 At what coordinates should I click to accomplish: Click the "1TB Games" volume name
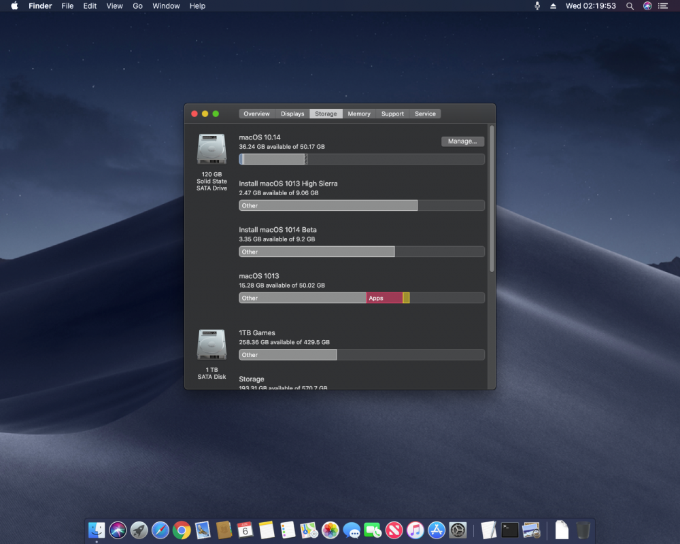257,333
